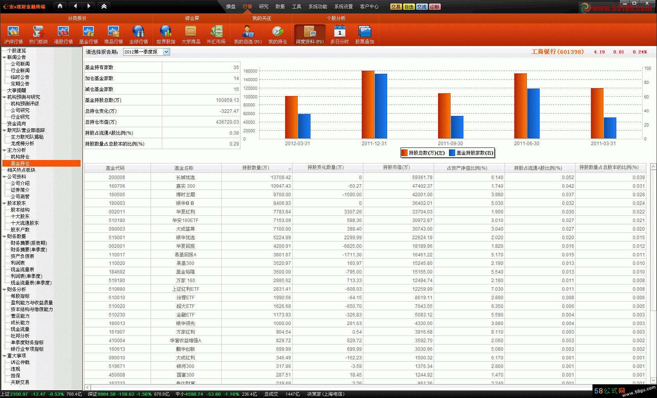Collapse the 新闻公告 tree node

pyautogui.click(x=4, y=57)
